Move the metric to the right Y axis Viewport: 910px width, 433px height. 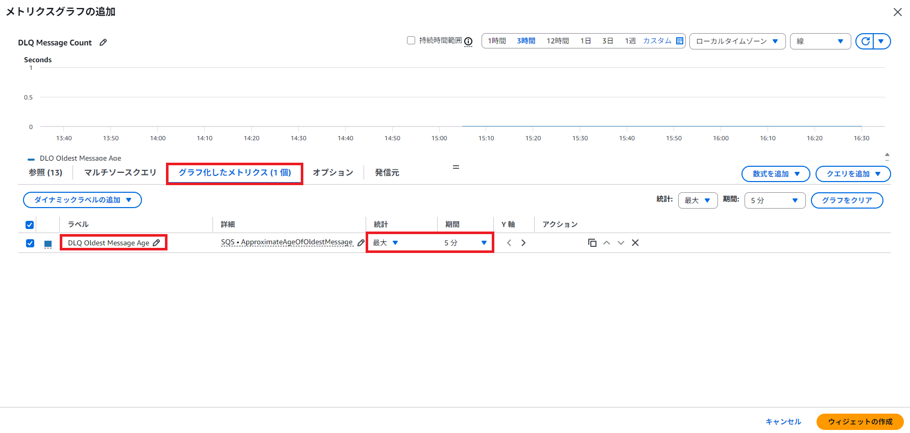(523, 243)
